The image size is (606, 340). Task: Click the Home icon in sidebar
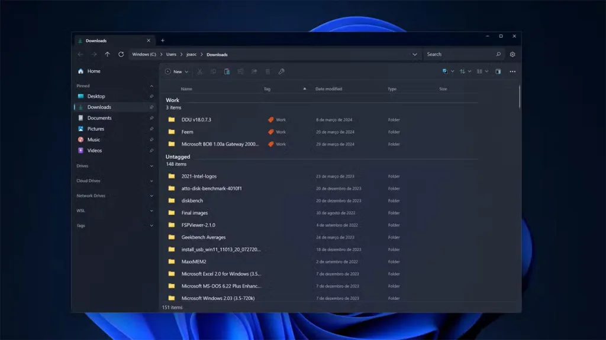(x=80, y=71)
